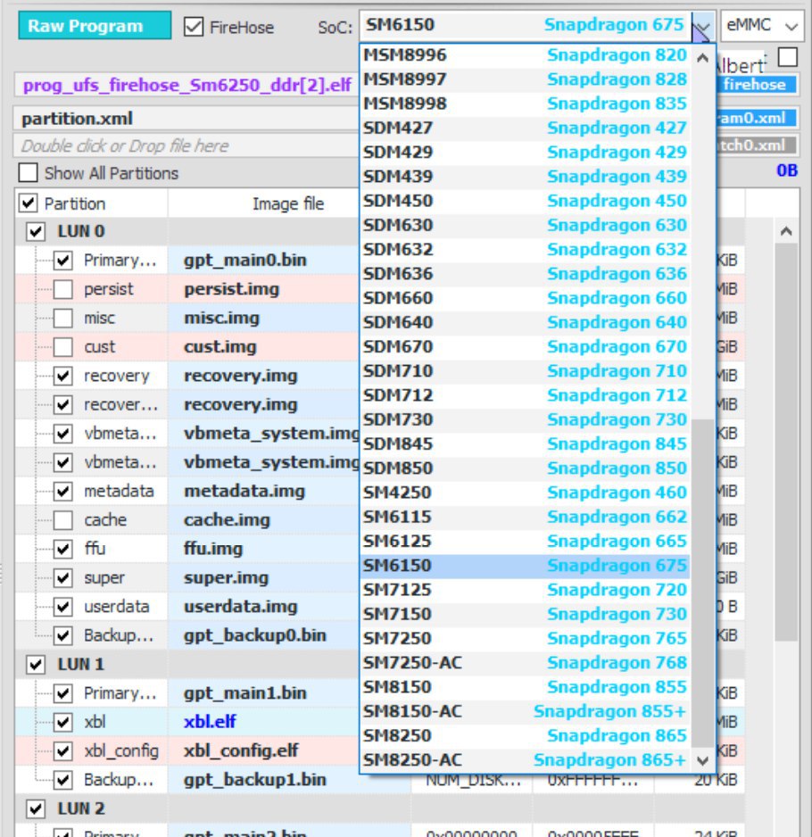Viewport: 812px width, 837px height.
Task: Click the Raw Program button
Action: click(95, 26)
